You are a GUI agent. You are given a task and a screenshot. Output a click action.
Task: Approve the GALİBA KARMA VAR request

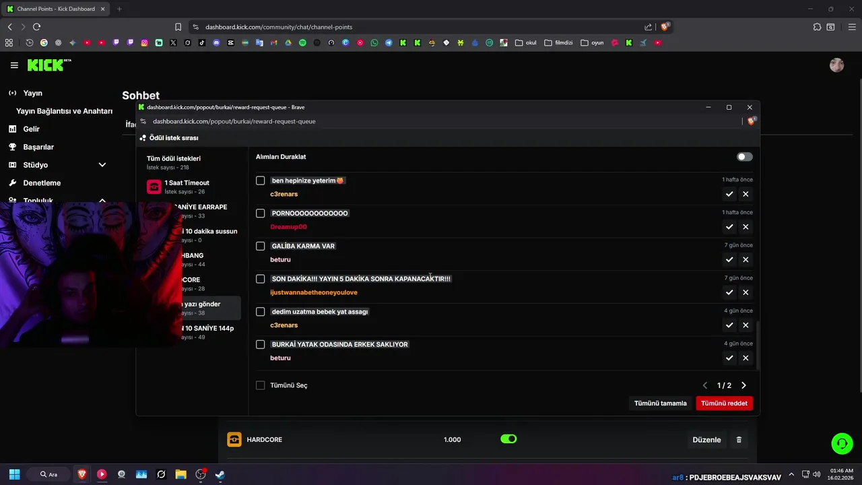click(729, 259)
